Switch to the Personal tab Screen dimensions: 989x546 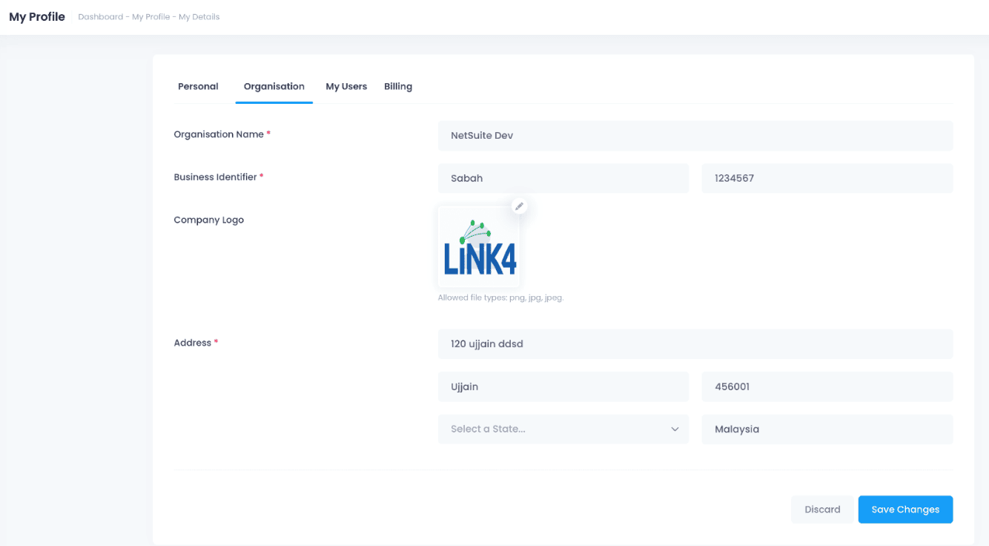click(198, 86)
